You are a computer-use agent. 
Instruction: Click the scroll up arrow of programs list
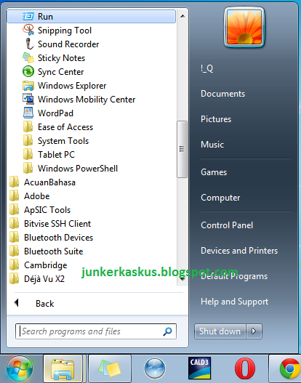182,17
